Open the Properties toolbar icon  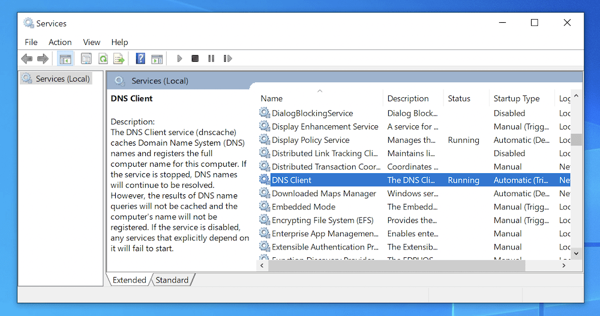[86, 59]
